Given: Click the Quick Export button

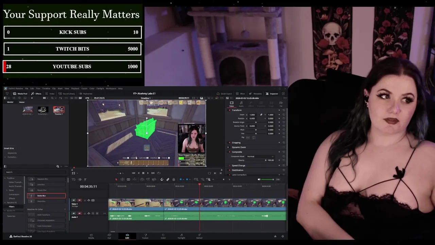Looking at the screenshot, I should (x=224, y=94).
